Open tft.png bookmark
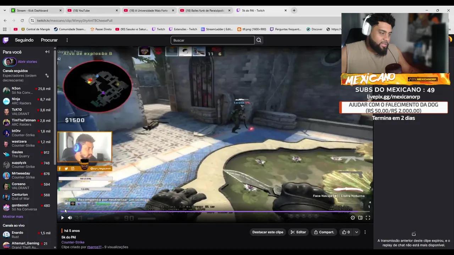The width and height of the screenshot is (454, 255). click(251, 29)
